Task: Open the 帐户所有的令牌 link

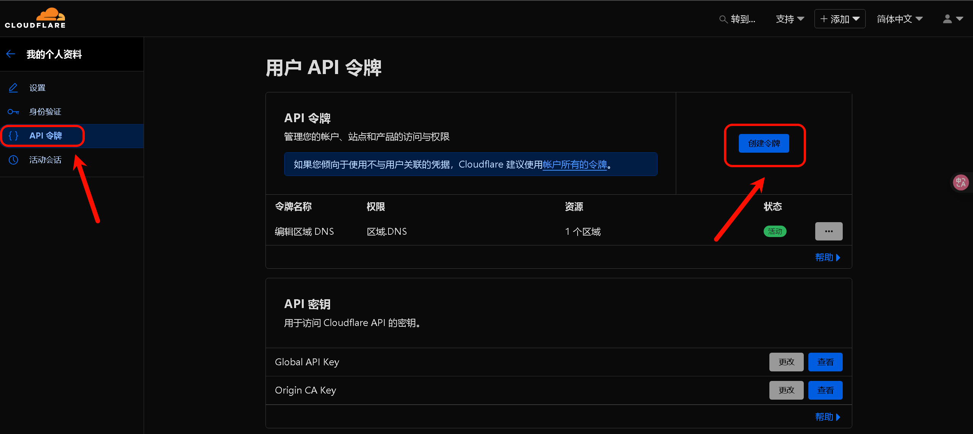Action: coord(575,165)
